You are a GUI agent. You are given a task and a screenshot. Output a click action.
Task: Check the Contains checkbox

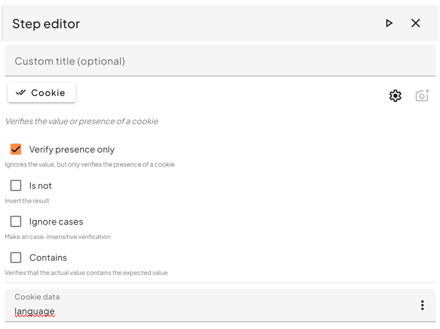(x=16, y=257)
